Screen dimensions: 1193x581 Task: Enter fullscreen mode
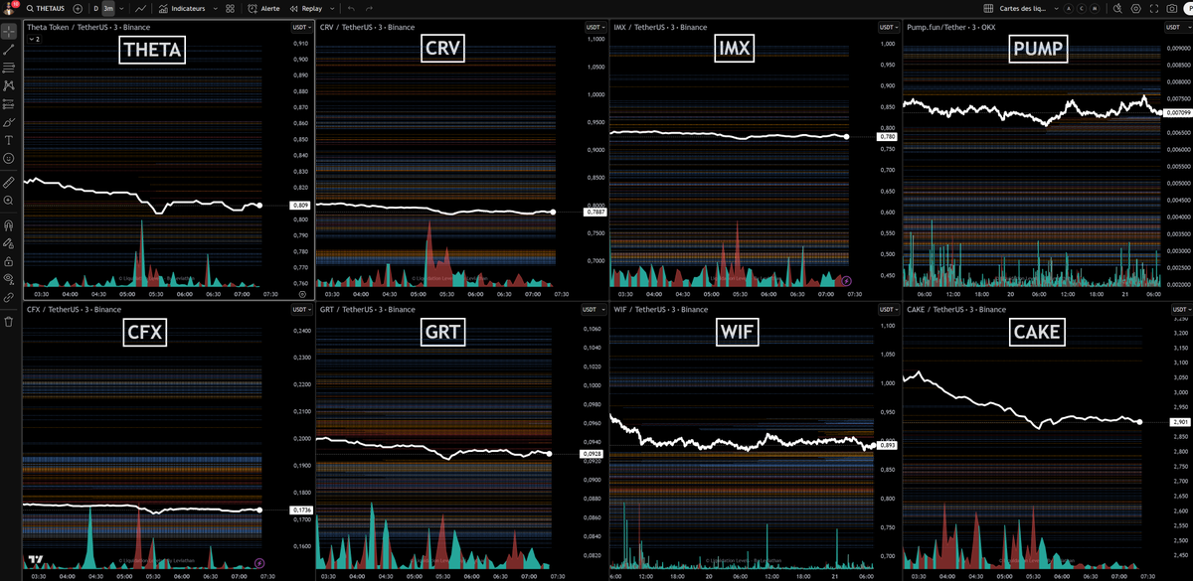[x=1155, y=8]
